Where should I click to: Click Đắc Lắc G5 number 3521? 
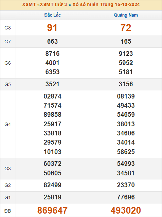coord(52,84)
